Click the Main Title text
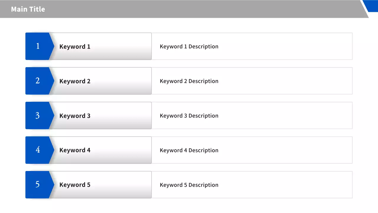Screen dimensions: 378x213 pos(28,9)
